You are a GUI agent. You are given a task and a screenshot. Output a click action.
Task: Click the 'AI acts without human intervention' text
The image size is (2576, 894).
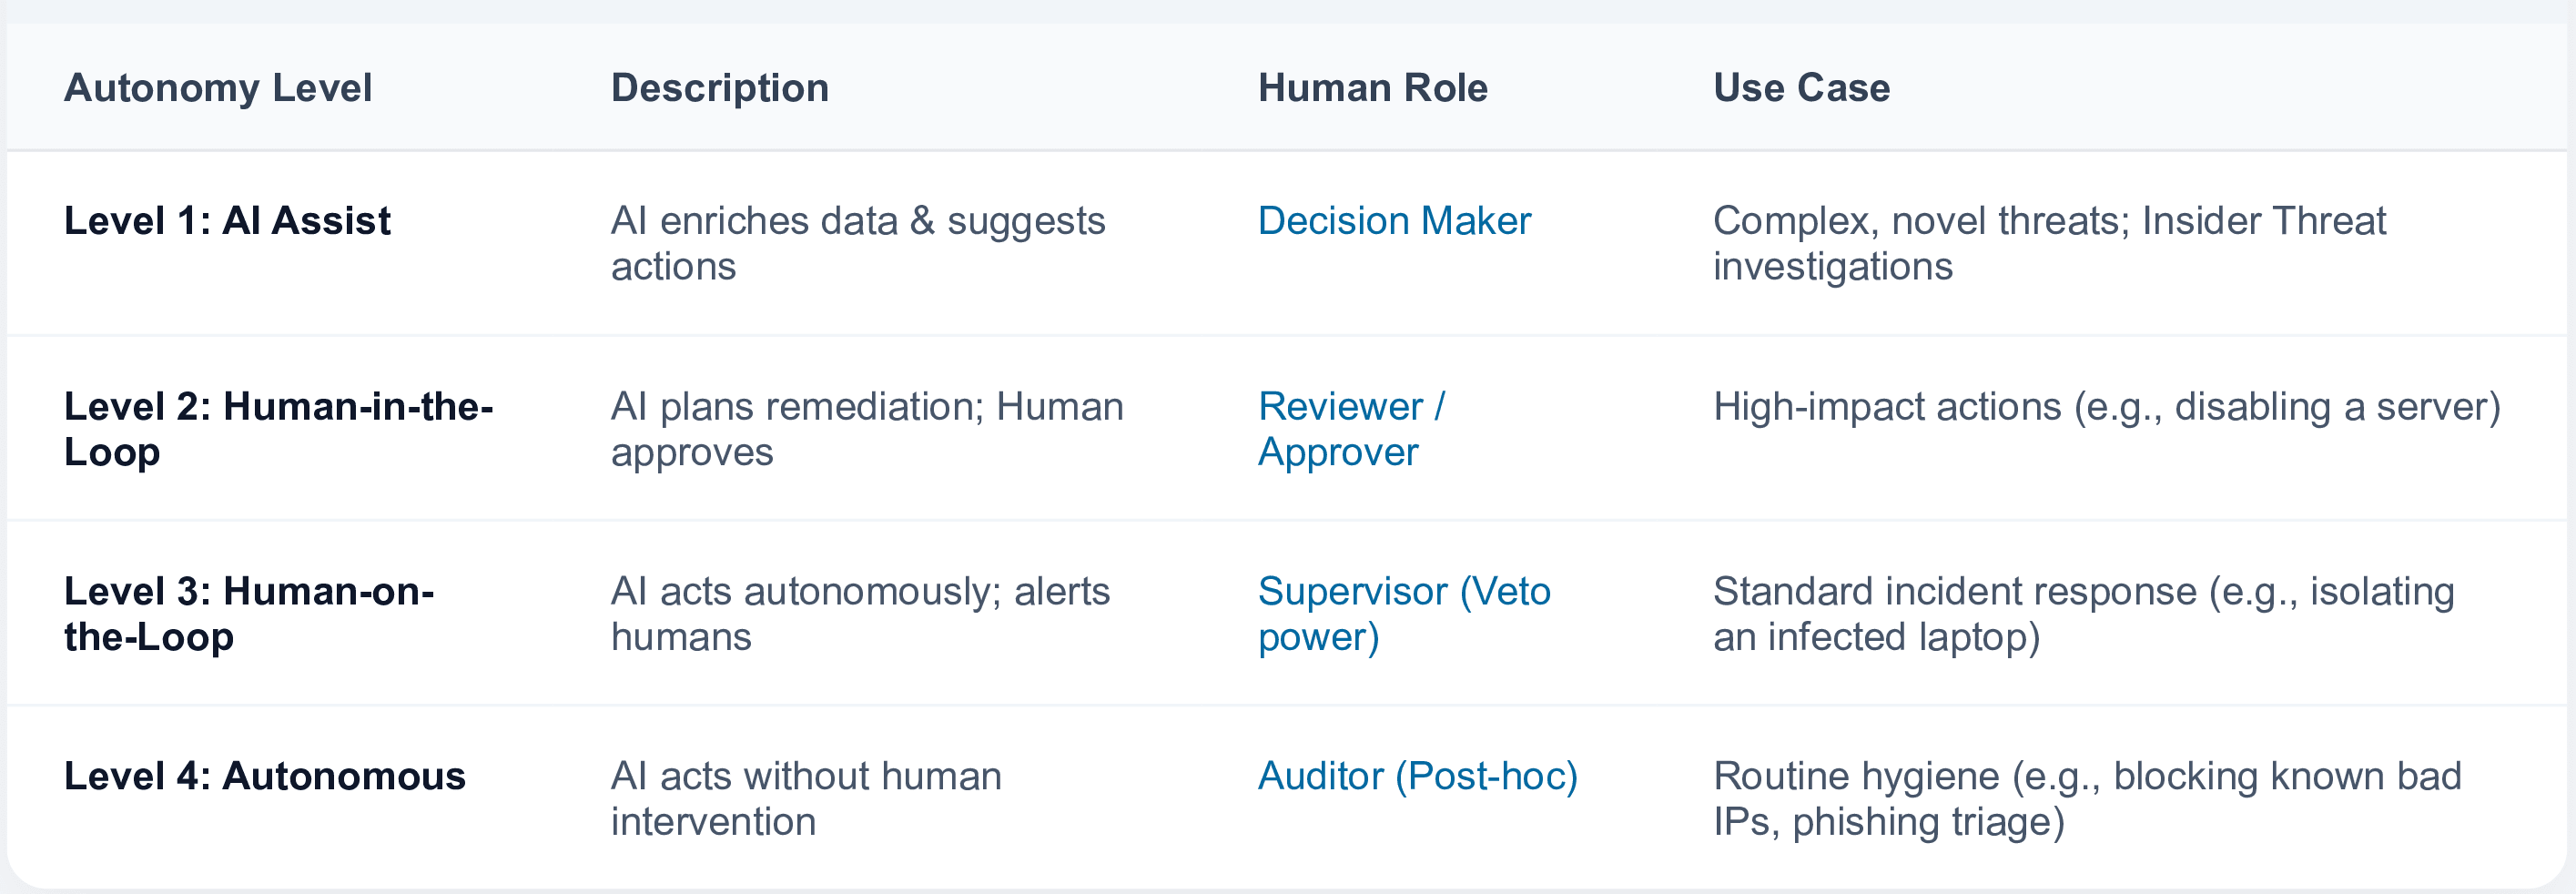[806, 799]
